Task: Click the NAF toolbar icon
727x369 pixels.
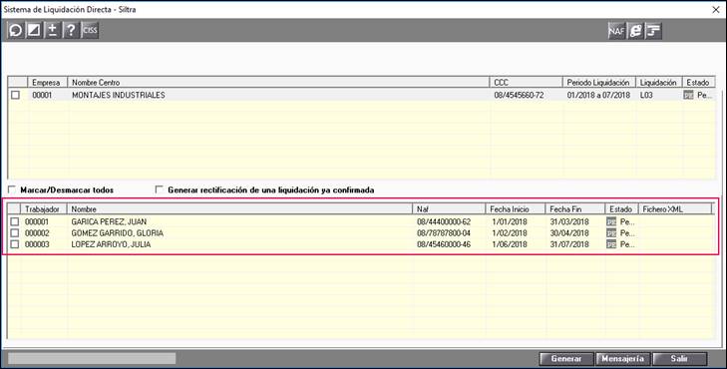Action: pos(616,31)
